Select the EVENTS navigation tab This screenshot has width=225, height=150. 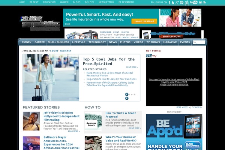click(185, 42)
